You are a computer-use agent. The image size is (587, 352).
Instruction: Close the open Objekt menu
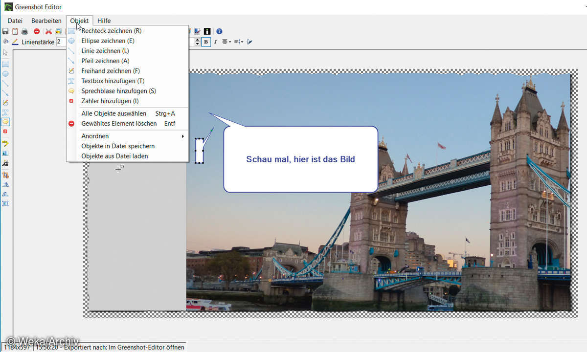click(x=79, y=21)
